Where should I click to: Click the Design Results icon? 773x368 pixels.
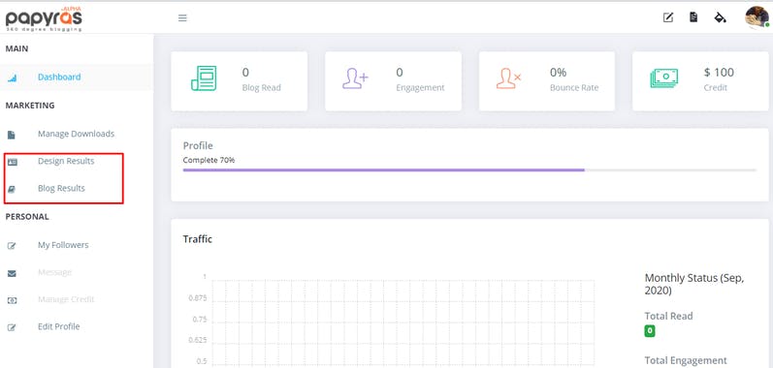pyautogui.click(x=13, y=162)
